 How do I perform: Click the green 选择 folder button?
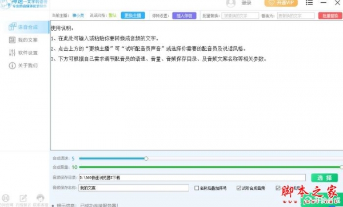(x=324, y=178)
